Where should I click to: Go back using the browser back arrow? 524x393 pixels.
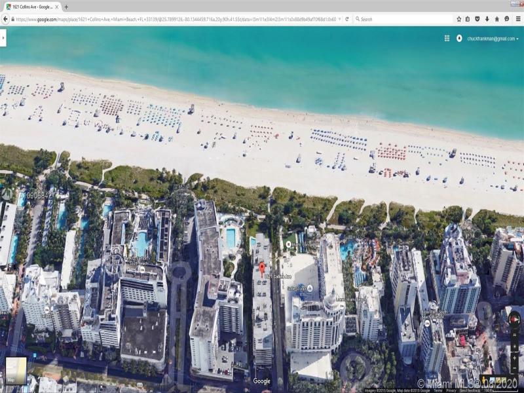pyautogui.click(x=6, y=19)
